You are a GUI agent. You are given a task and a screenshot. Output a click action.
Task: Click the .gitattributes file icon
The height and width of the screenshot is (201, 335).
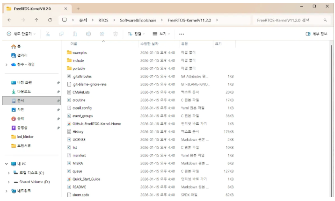pos(69,76)
